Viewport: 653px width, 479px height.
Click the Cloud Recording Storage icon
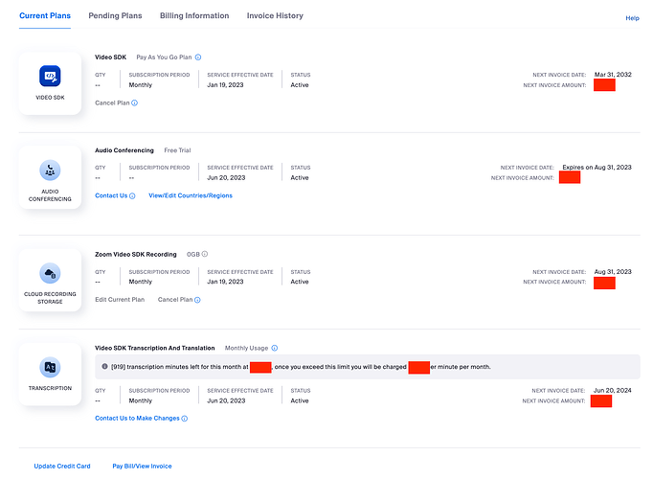pyautogui.click(x=50, y=272)
